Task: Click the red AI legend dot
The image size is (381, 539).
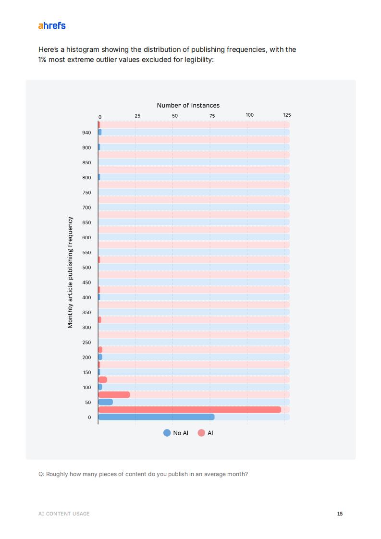Action: pos(201,433)
